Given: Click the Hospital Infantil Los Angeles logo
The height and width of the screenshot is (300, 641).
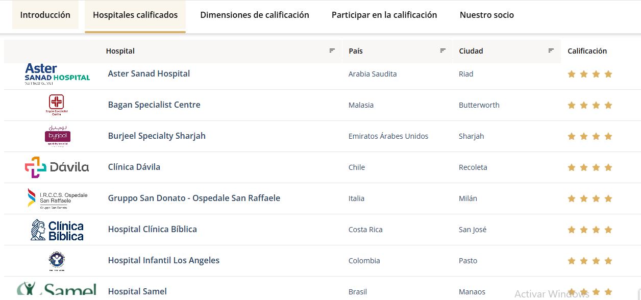Looking at the screenshot, I should (57, 261).
